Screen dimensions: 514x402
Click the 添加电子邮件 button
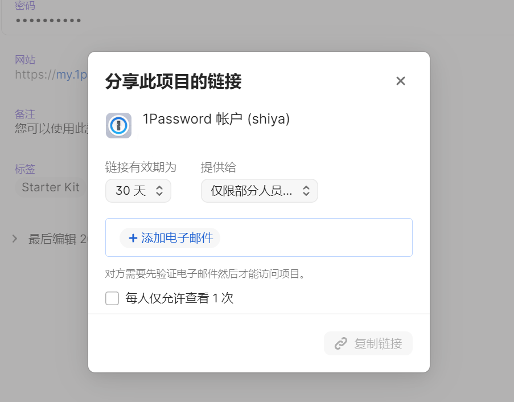170,237
